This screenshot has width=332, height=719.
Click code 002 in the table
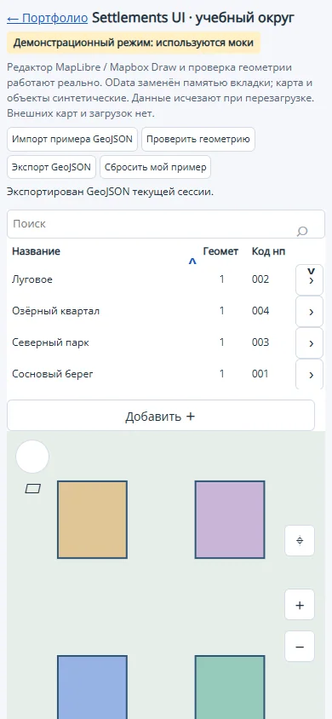(x=260, y=279)
